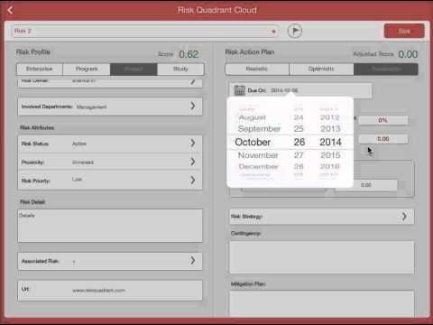This screenshot has height=325, width=433.
Task: Open the Proximity chevron
Action: tap(193, 162)
